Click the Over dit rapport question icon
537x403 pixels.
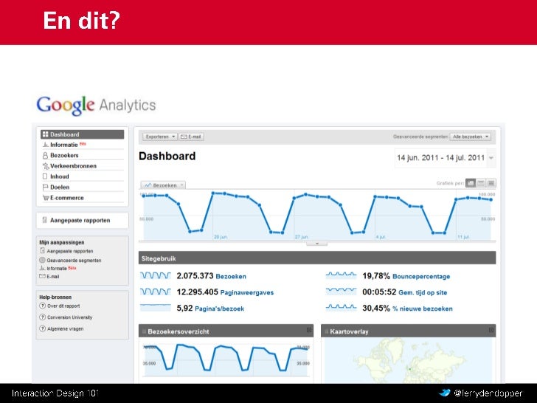click(43, 306)
